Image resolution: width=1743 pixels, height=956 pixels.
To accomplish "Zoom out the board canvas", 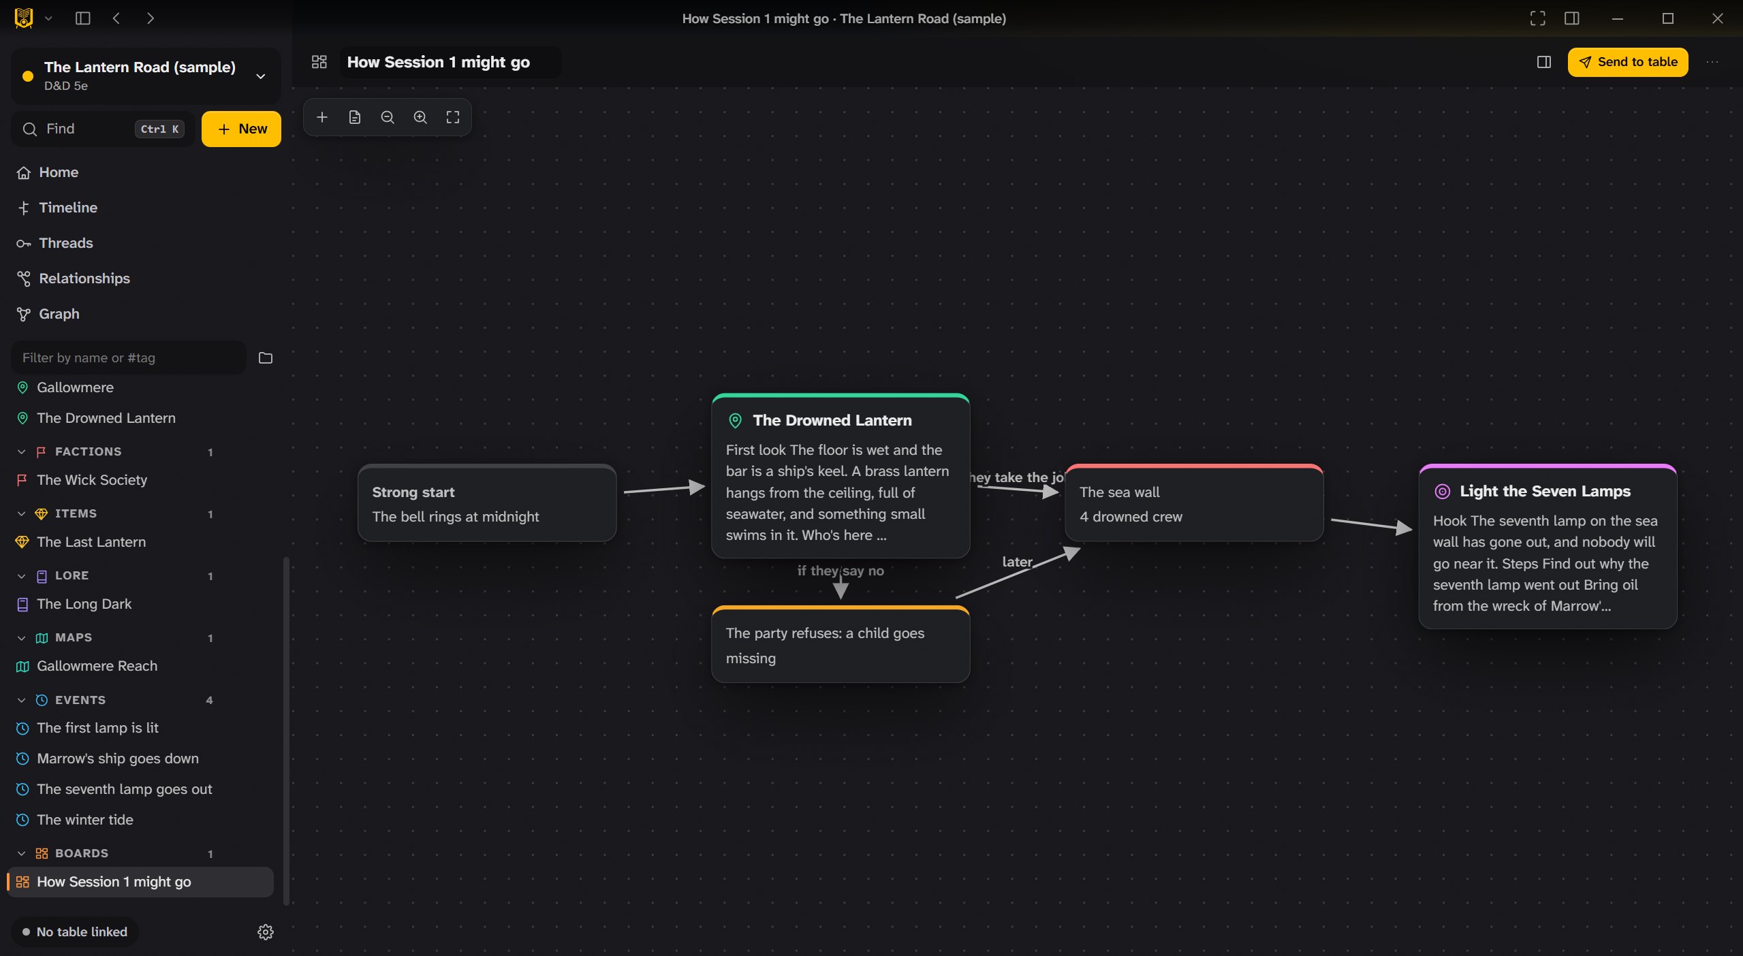I will click(388, 117).
